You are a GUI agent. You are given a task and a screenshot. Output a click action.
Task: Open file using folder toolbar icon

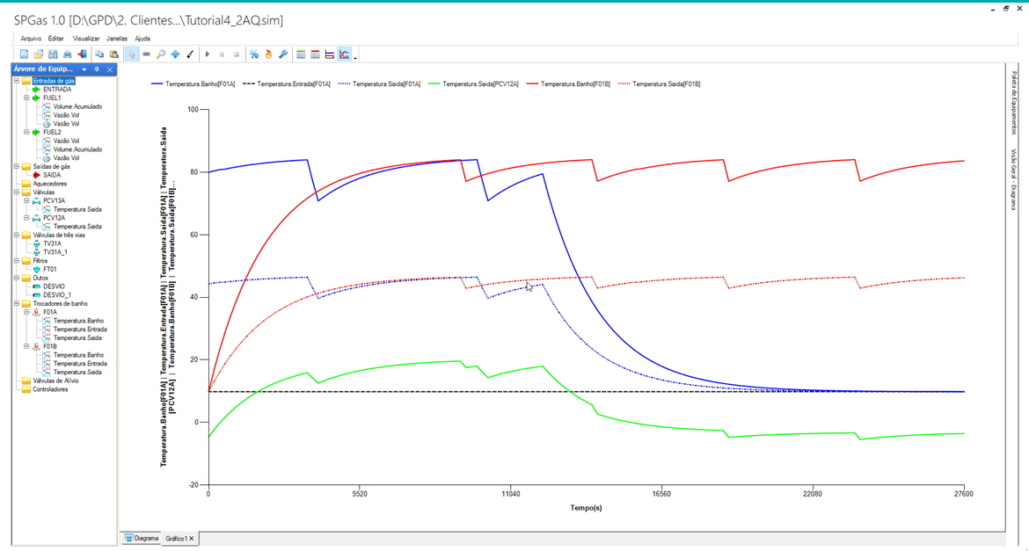click(x=39, y=54)
